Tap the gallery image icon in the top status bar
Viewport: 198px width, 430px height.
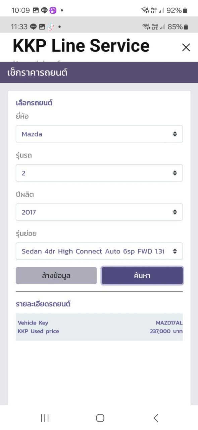[36, 10]
